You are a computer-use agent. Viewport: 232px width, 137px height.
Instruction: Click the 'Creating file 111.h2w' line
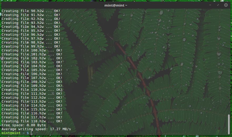pyautogui.click(x=32, y=94)
